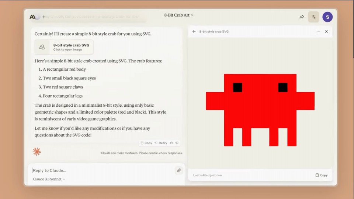Open the '8-bit style crab SVG' artifact card
The height and width of the screenshot is (199, 354).
pos(64,47)
